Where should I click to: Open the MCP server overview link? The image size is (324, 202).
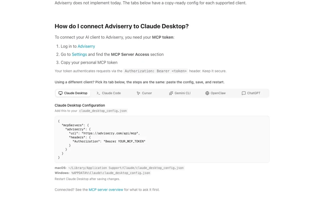[106, 190]
